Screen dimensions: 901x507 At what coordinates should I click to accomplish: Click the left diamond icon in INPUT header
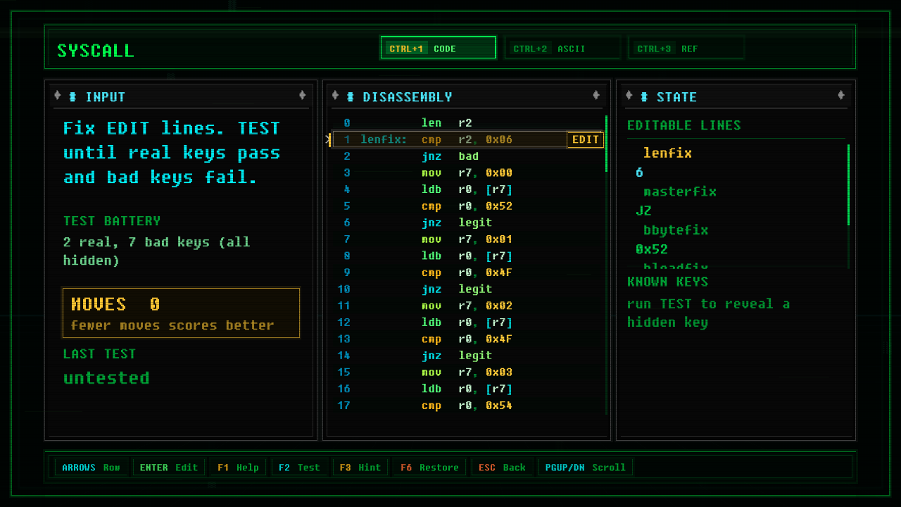[58, 96]
